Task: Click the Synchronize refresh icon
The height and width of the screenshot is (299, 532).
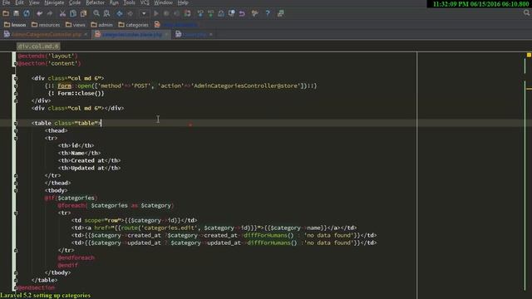Action: point(27,13)
